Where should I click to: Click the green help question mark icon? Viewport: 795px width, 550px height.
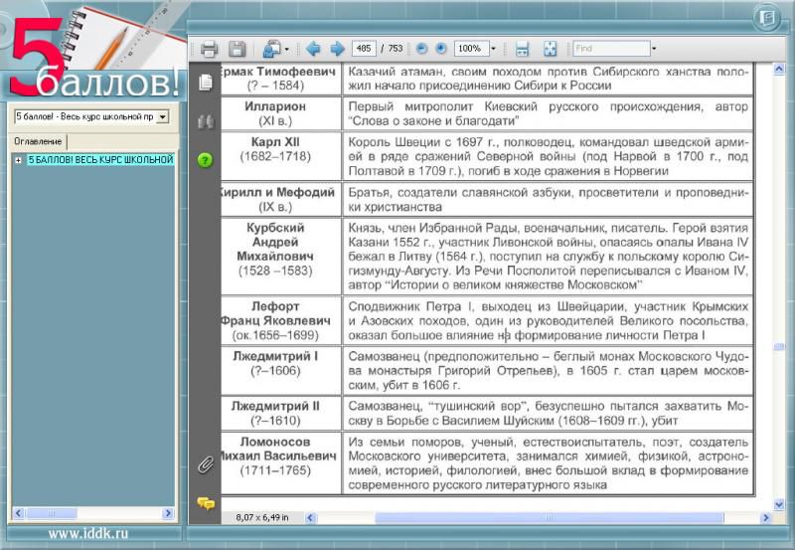point(206,159)
